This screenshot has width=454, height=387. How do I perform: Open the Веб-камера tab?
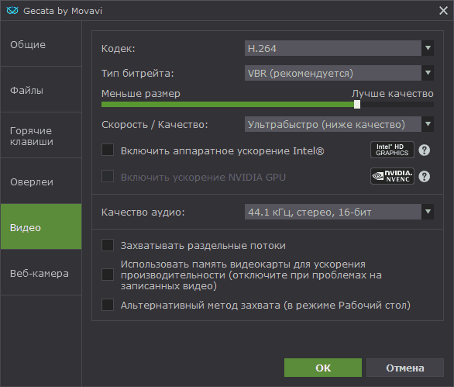[41, 273]
